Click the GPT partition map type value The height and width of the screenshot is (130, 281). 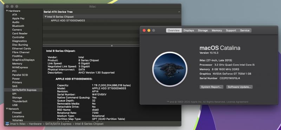[x=109, y=119]
